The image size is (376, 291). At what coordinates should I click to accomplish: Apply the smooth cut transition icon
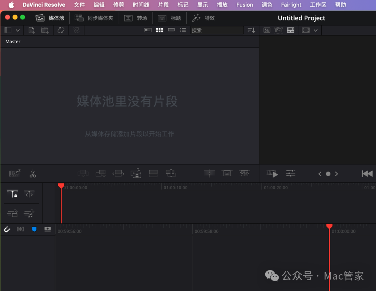245,173
